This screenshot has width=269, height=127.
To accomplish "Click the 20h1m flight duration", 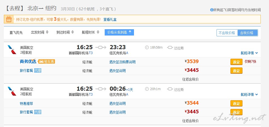I will [x=156, y=89].
